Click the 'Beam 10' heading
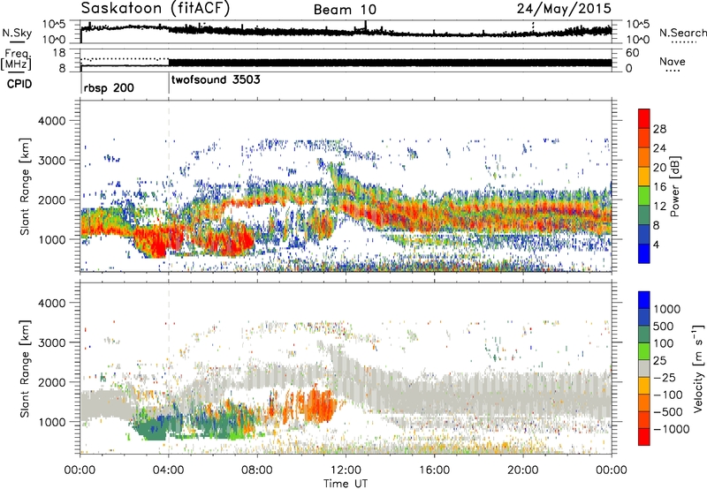The height and width of the screenshot is (489, 707). (x=345, y=10)
